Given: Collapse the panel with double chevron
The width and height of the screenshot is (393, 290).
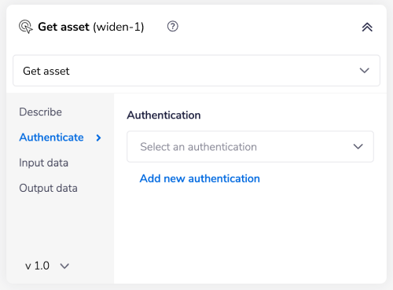Looking at the screenshot, I should [x=367, y=28].
